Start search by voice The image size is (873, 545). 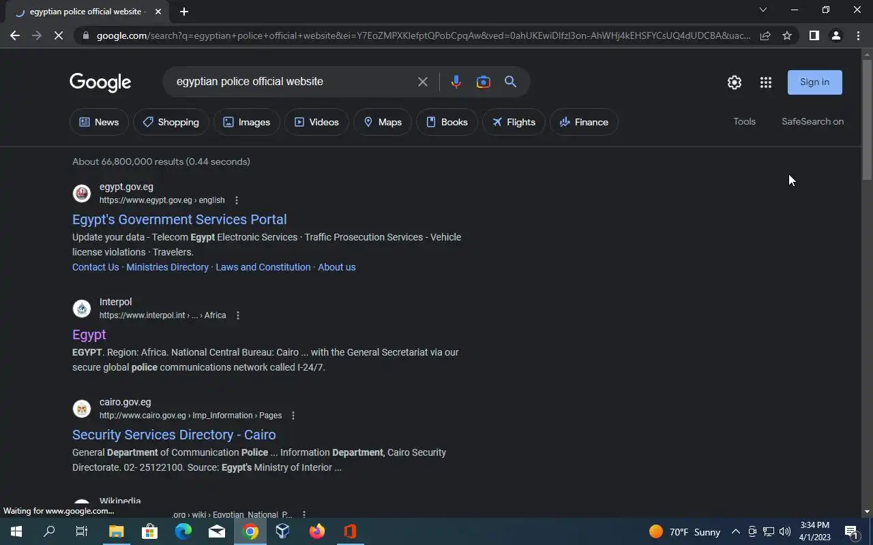456,82
